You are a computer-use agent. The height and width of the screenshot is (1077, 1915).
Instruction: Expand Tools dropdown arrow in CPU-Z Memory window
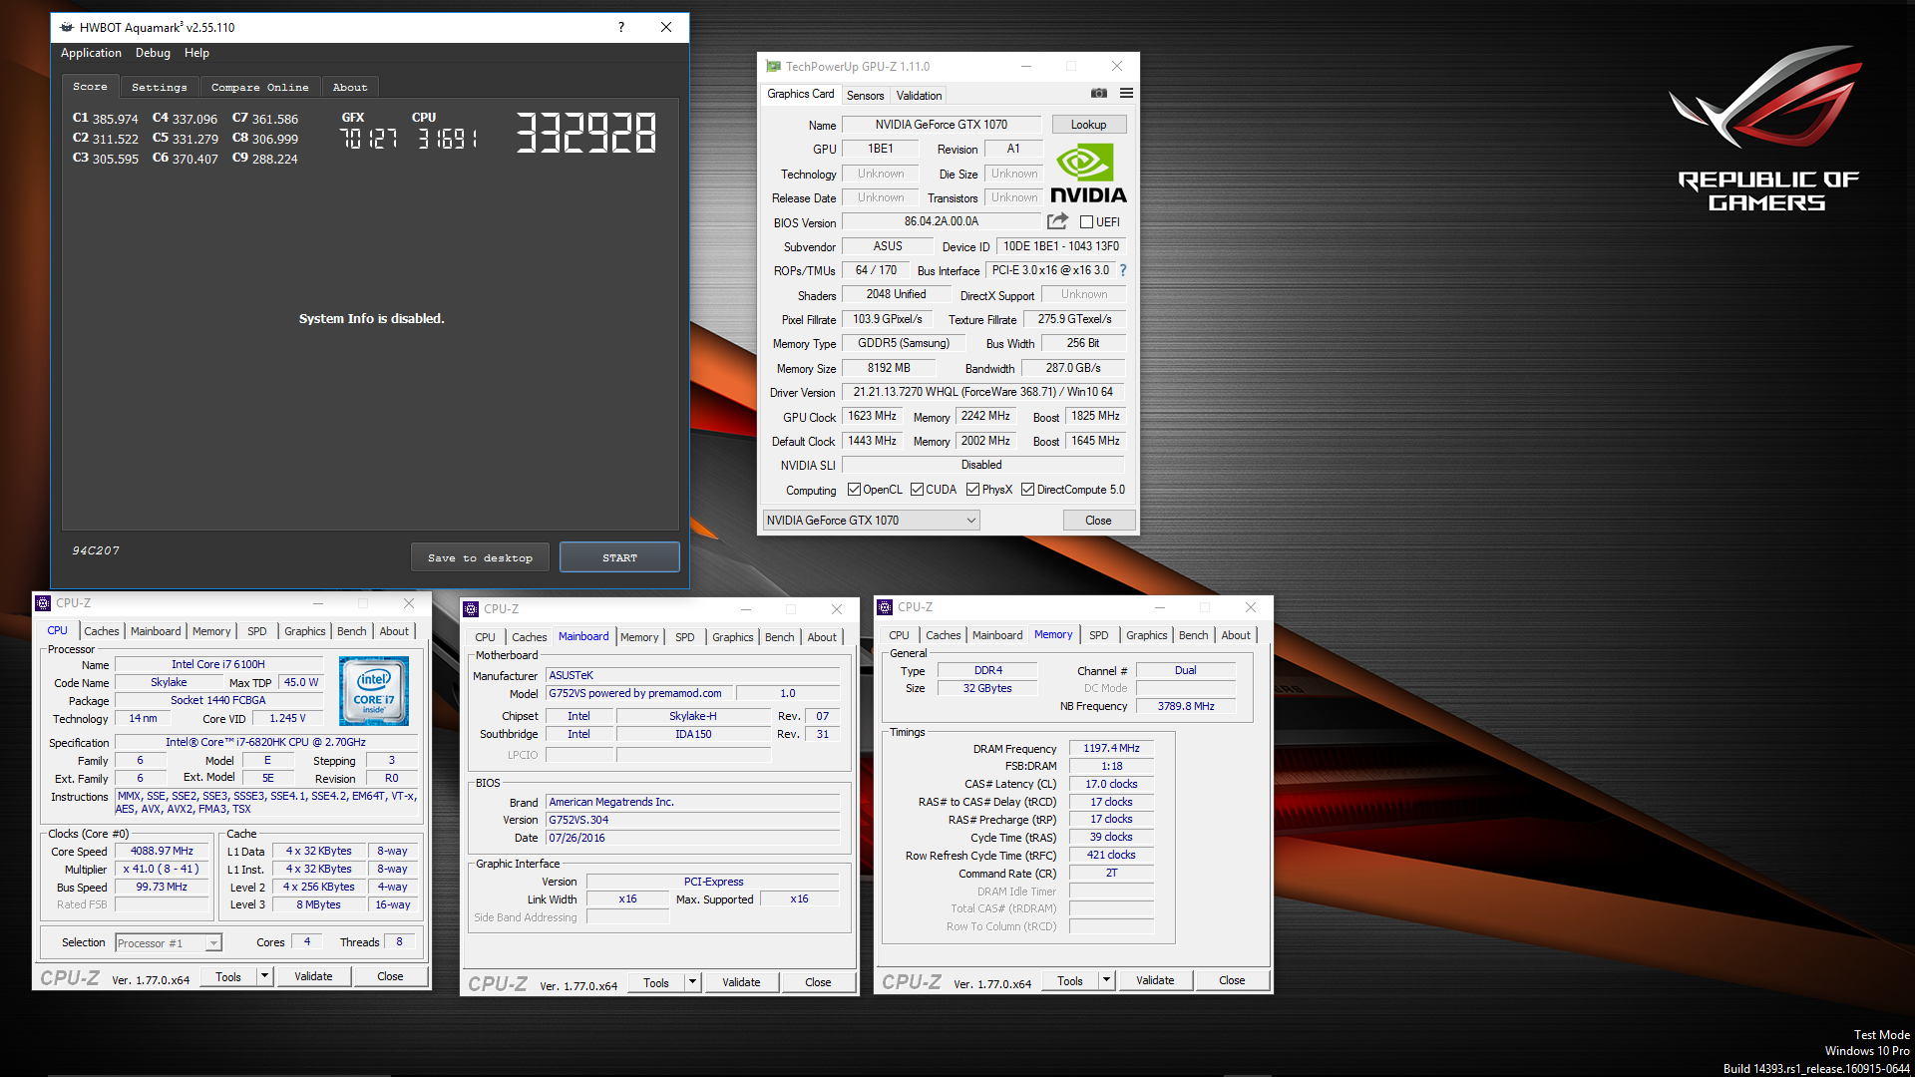(1106, 980)
